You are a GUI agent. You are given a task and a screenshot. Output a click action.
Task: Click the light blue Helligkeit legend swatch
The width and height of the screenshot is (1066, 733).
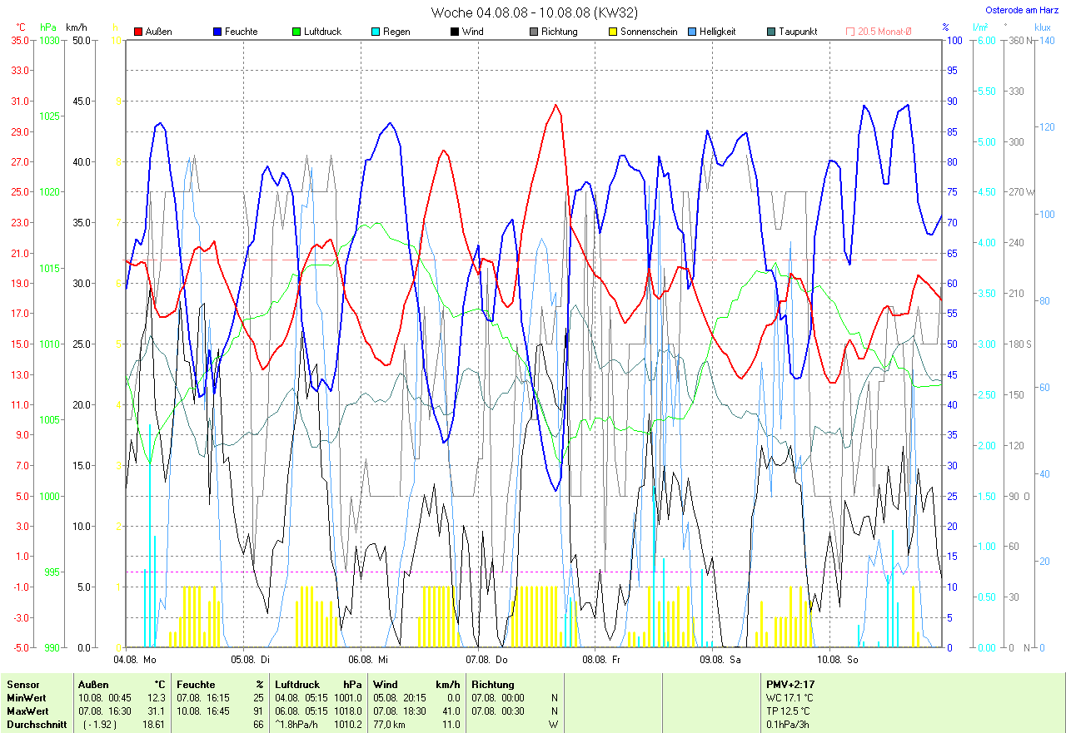click(x=692, y=32)
